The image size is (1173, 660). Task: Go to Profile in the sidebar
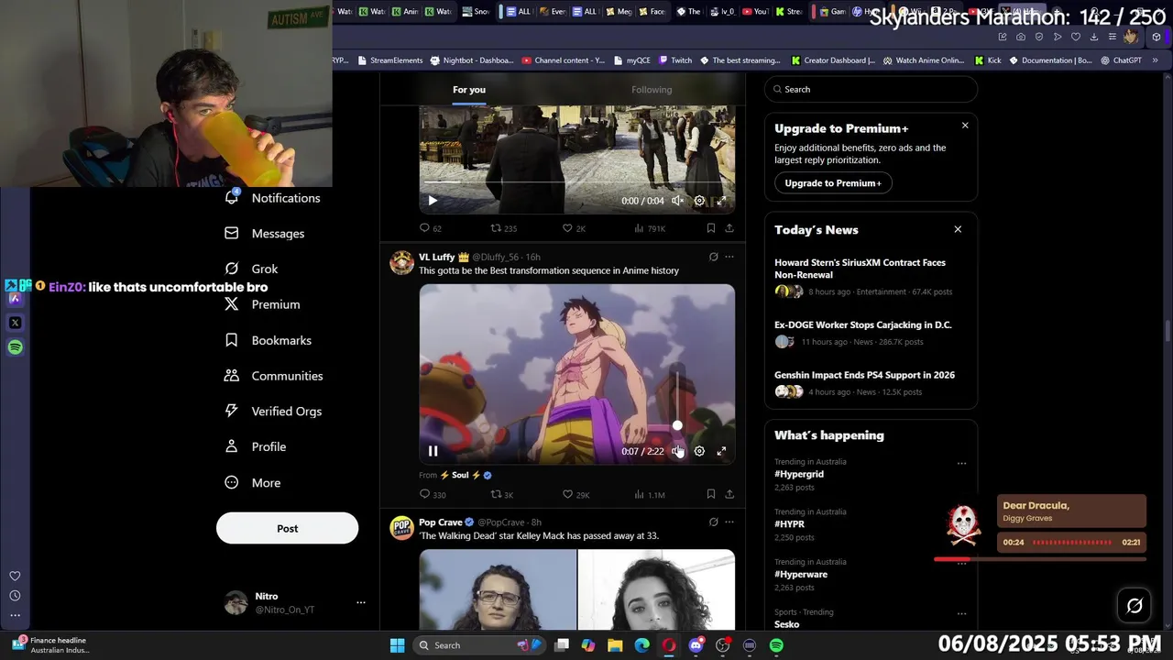[256, 446]
